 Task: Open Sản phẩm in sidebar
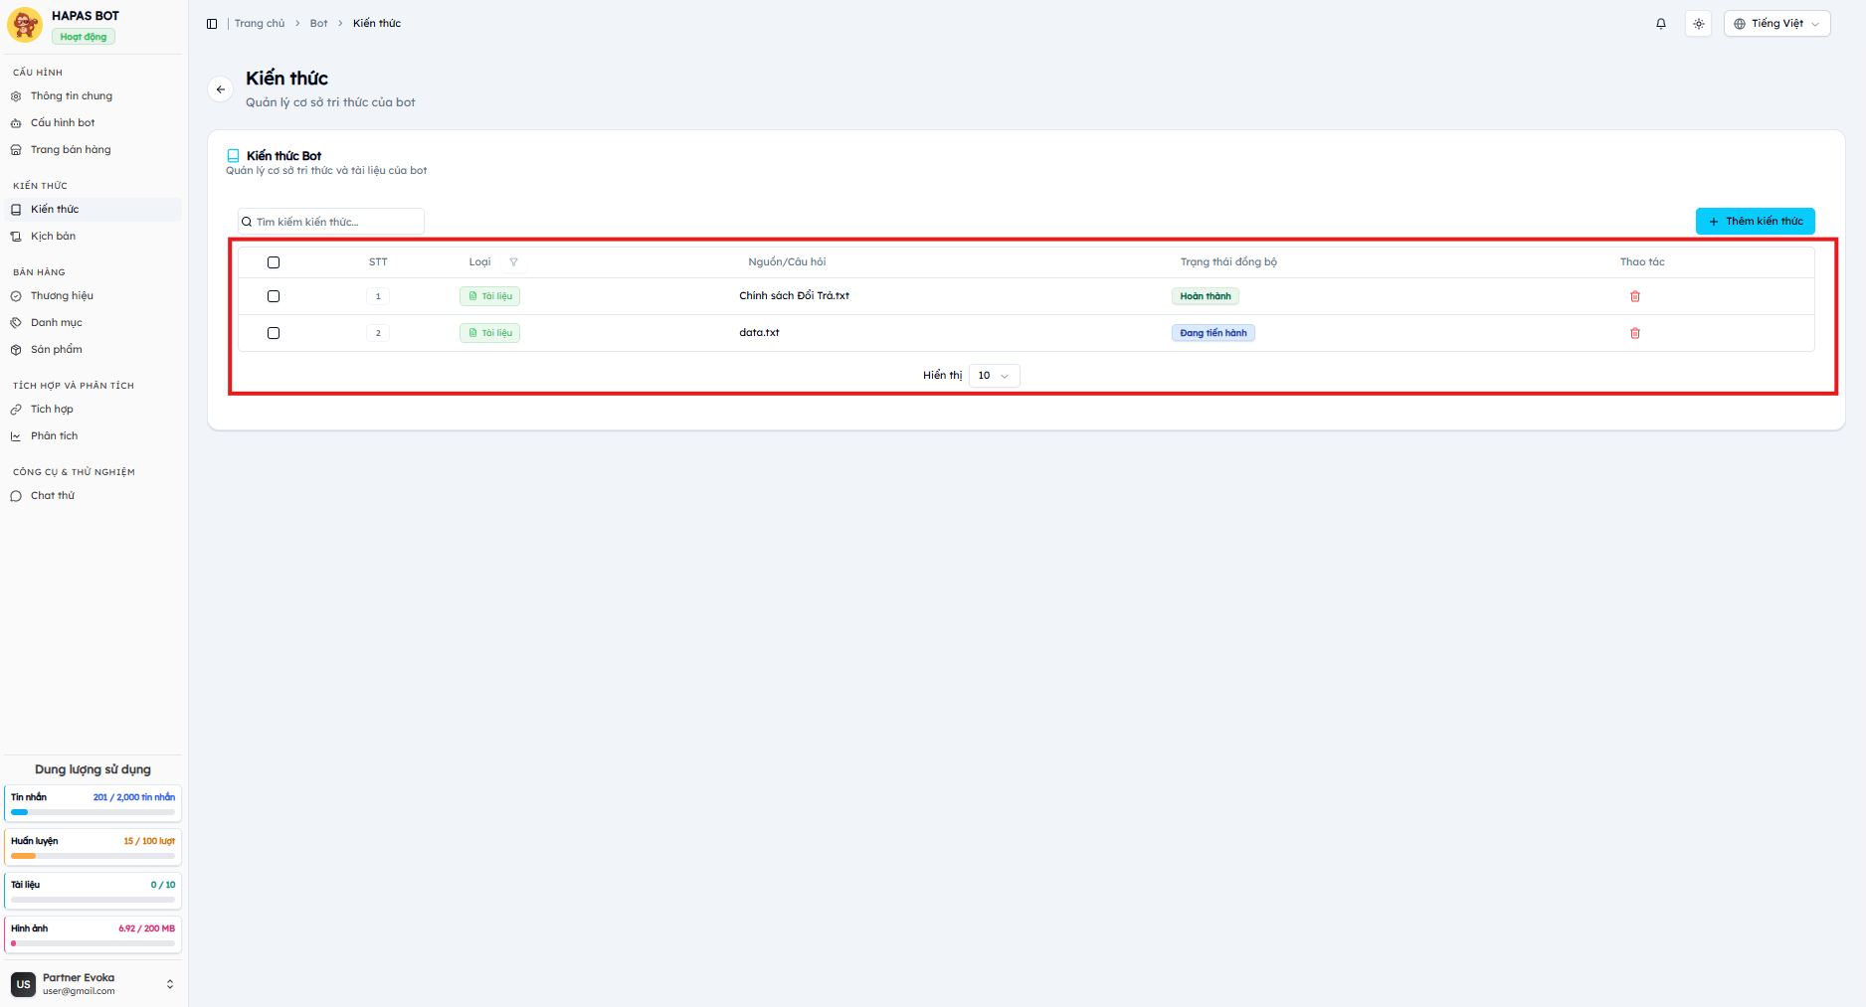[93, 350]
